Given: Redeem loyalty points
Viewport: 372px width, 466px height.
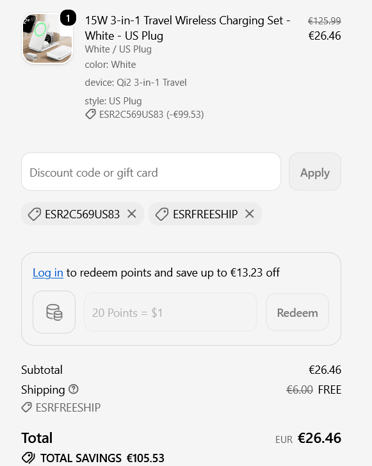Looking at the screenshot, I should tap(297, 312).
